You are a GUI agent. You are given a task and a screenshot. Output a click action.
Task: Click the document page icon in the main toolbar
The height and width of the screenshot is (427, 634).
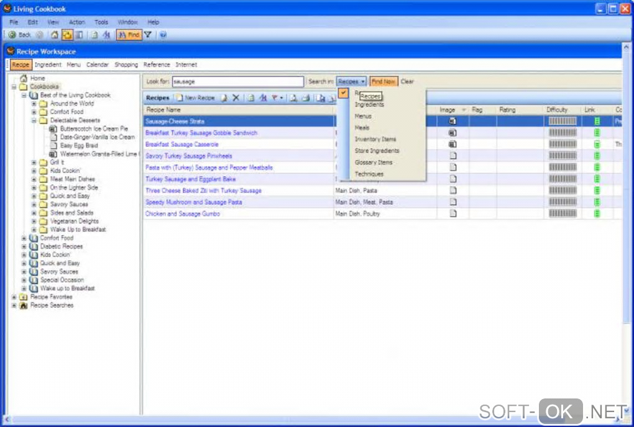[x=94, y=35]
